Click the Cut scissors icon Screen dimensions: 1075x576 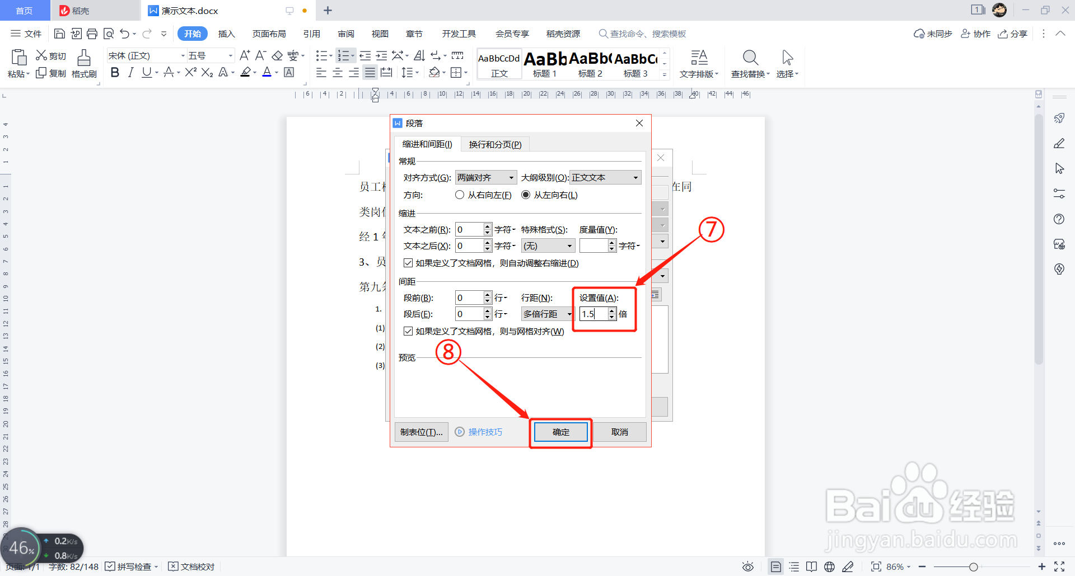tap(41, 55)
